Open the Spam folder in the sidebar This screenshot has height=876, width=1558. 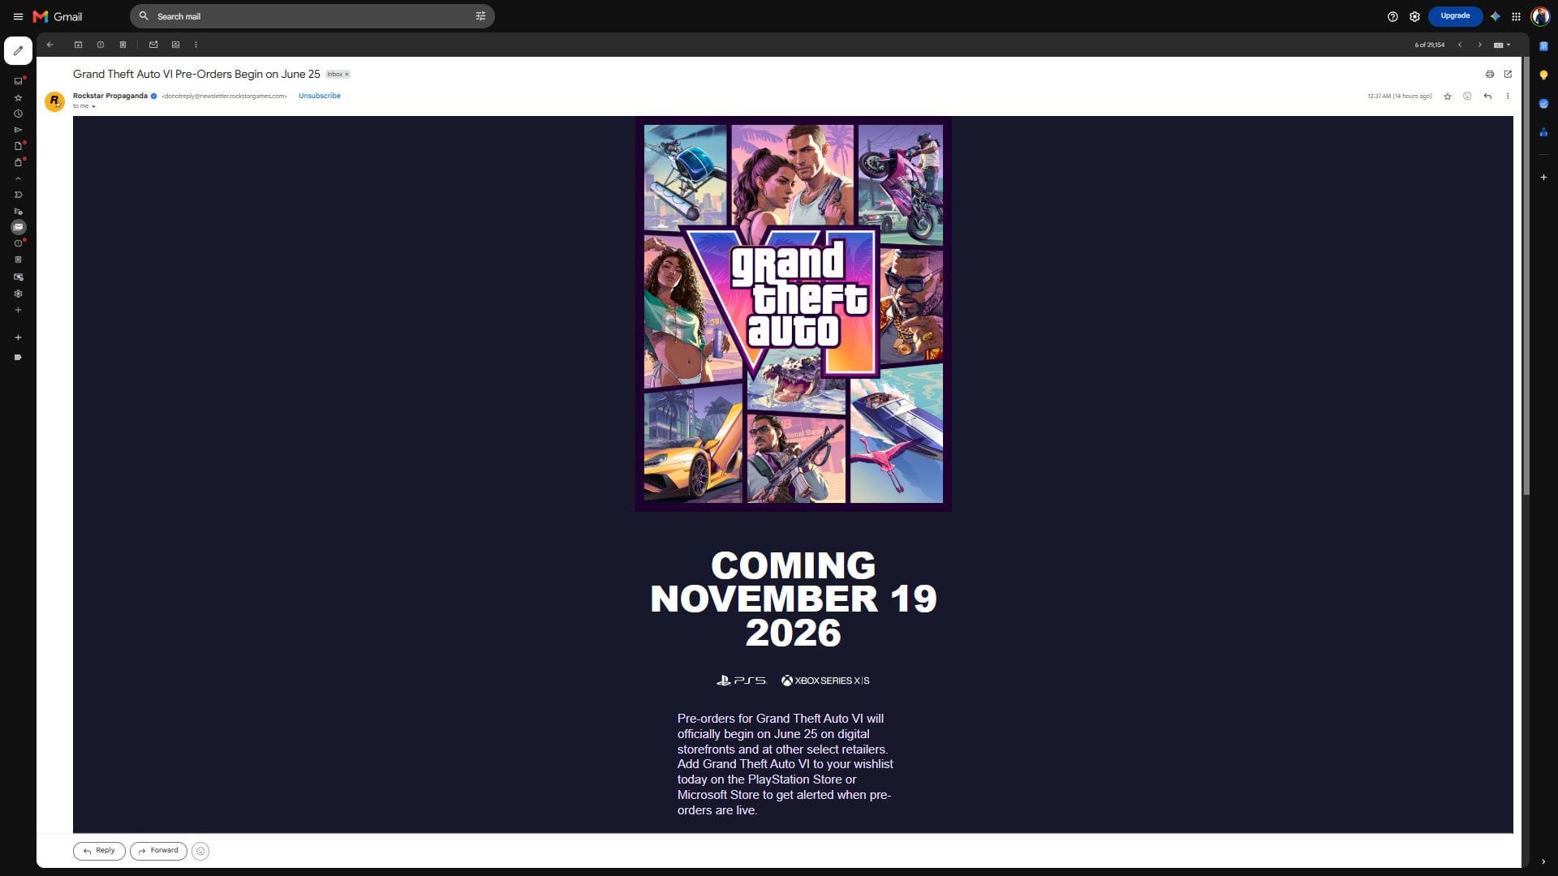pos(18,243)
